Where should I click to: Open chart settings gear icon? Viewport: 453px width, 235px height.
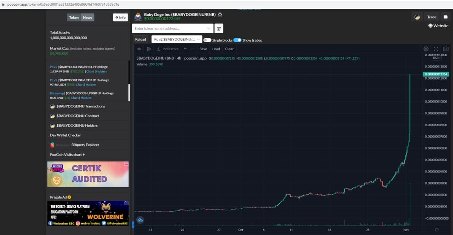pos(426,49)
